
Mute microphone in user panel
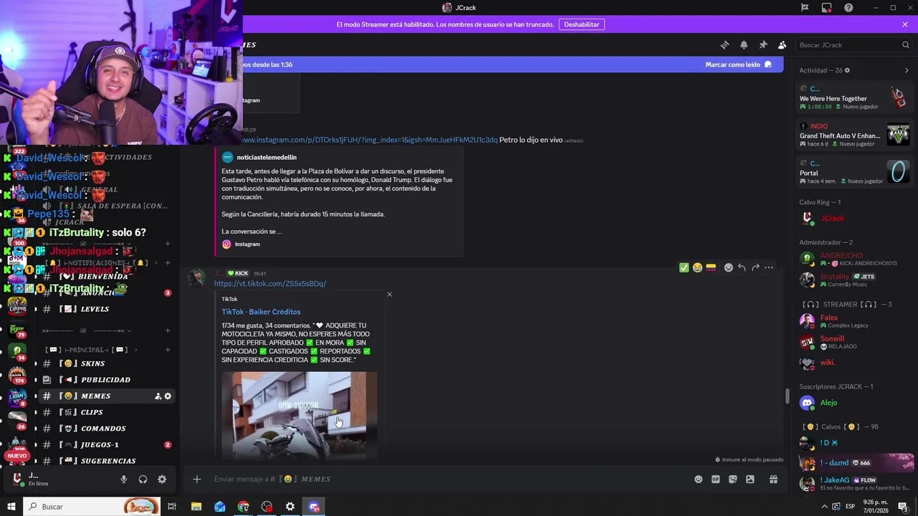123,479
